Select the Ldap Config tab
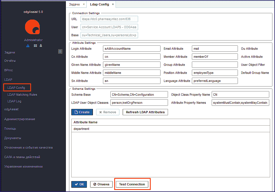The image size is (275, 192). (100, 4)
